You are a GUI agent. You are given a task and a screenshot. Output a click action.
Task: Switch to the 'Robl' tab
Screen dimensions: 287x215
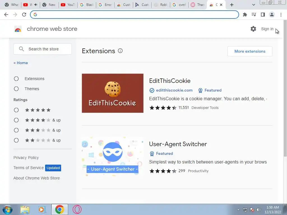(161, 5)
